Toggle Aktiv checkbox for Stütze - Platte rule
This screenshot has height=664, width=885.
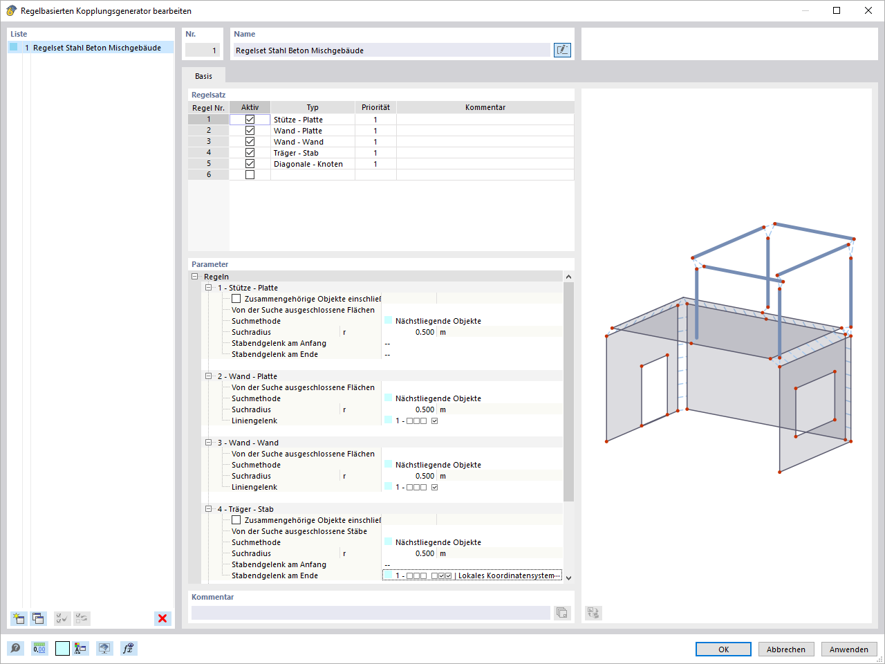coord(250,120)
